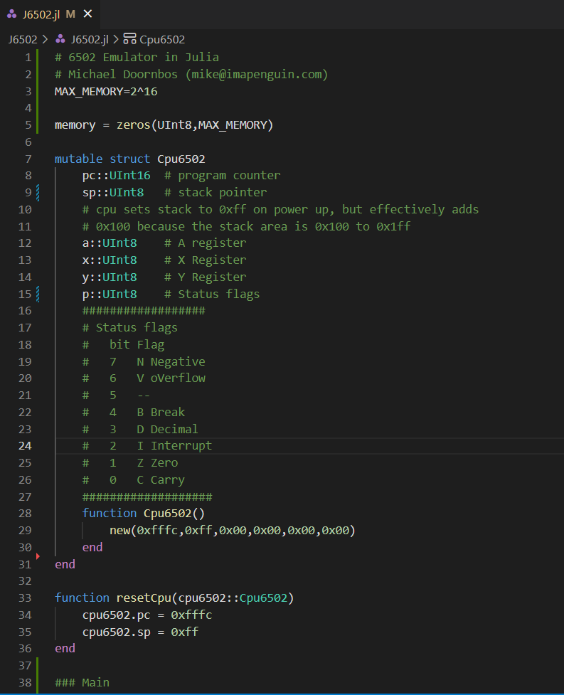This screenshot has width=564, height=695.
Task: Open the J6502.jl file breadcrumb dropdown
Action: pos(89,39)
